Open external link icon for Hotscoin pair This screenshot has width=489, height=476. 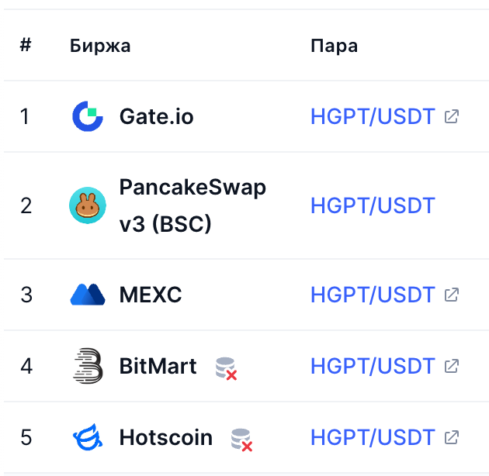[452, 438]
